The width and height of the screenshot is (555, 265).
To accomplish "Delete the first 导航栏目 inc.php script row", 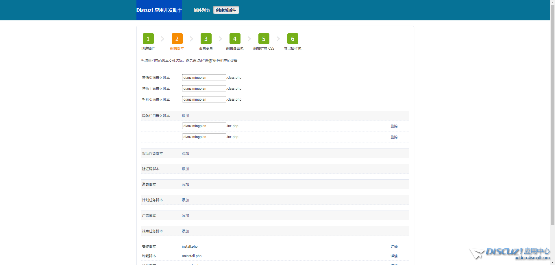I will [394, 126].
